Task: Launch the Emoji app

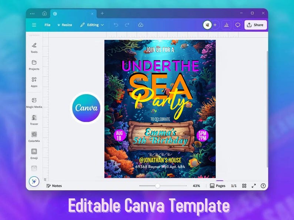Action: point(34,154)
